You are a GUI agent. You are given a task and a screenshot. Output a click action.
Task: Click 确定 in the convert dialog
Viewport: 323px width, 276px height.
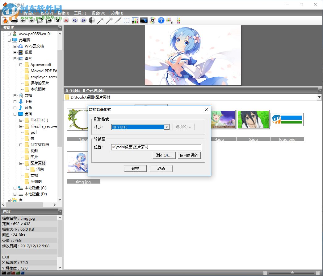tap(135, 168)
